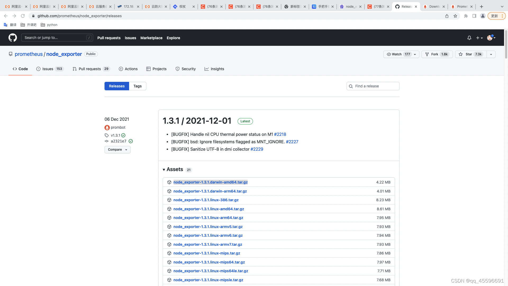Switch to the Code tab
The width and height of the screenshot is (508, 286).
coord(20,69)
